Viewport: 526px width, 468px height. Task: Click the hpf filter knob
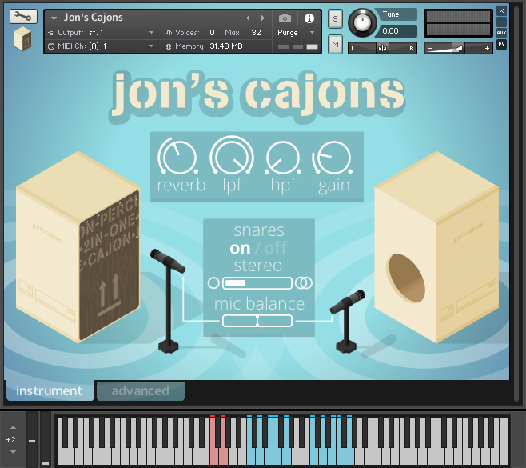click(x=283, y=158)
